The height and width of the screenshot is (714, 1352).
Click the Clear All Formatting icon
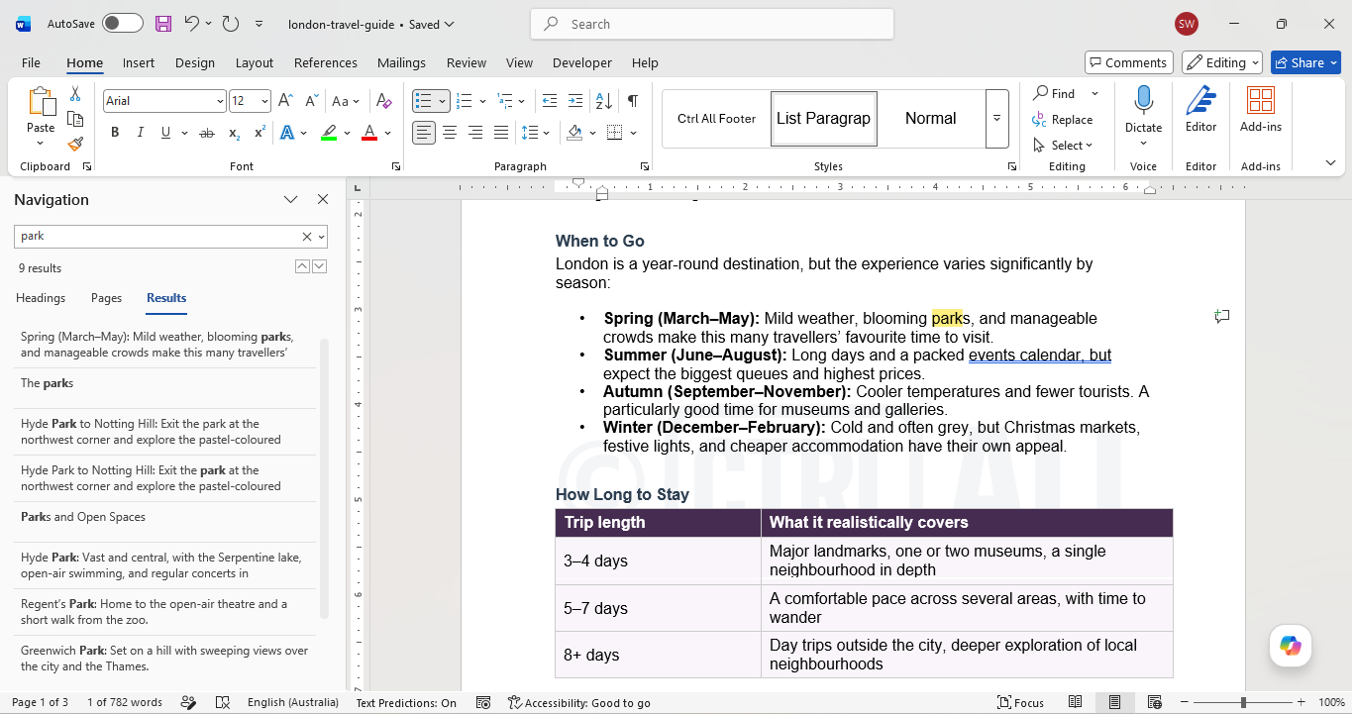point(384,101)
